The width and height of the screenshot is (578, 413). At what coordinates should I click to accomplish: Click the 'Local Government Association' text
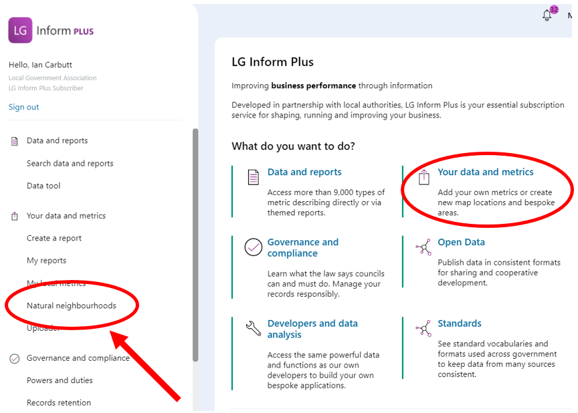[53, 78]
